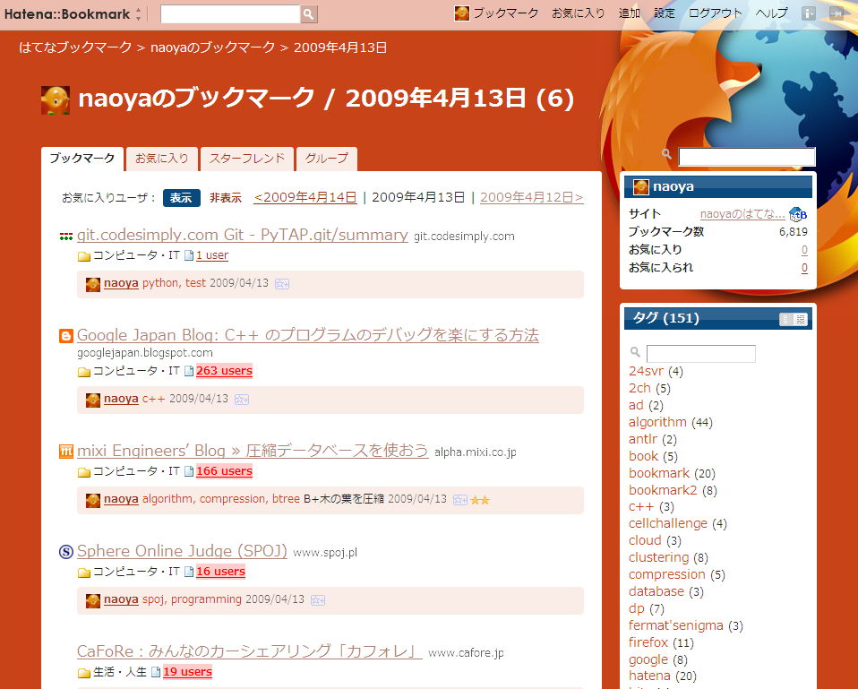Click お気に入り in the top navigation
This screenshot has height=689, width=858.
tap(579, 13)
